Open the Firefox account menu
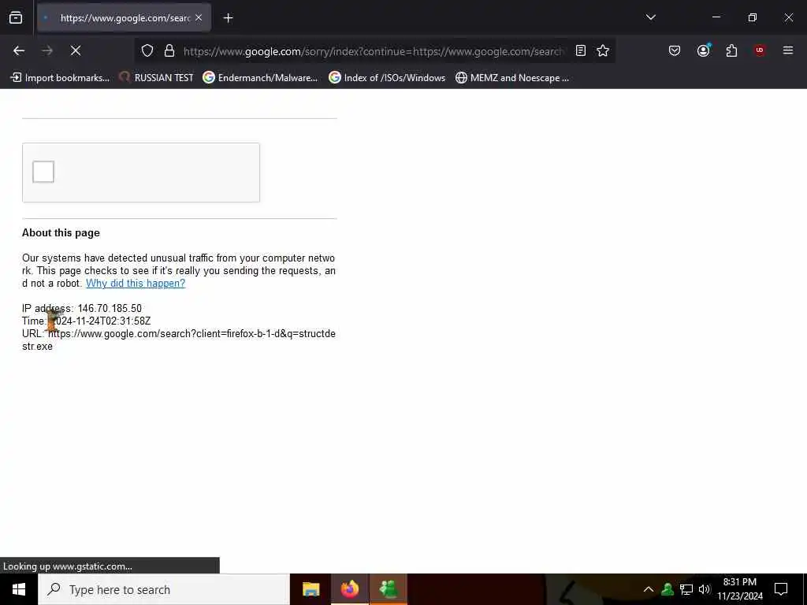The width and height of the screenshot is (807, 605). [x=703, y=50]
